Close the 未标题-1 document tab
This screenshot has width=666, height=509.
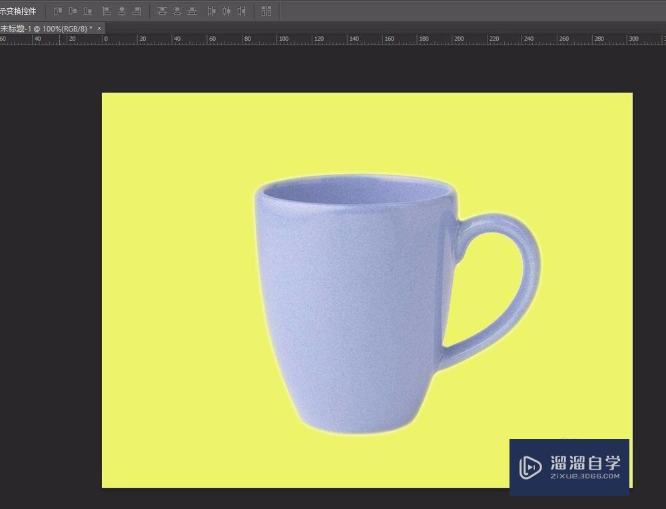click(100, 29)
